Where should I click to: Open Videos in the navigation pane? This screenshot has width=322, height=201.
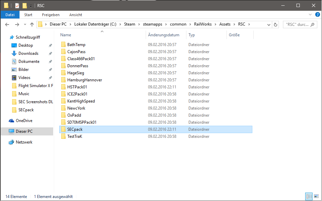pyautogui.click(x=25, y=78)
